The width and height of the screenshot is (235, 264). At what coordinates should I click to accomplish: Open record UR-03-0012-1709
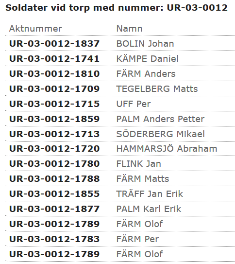(x=54, y=89)
